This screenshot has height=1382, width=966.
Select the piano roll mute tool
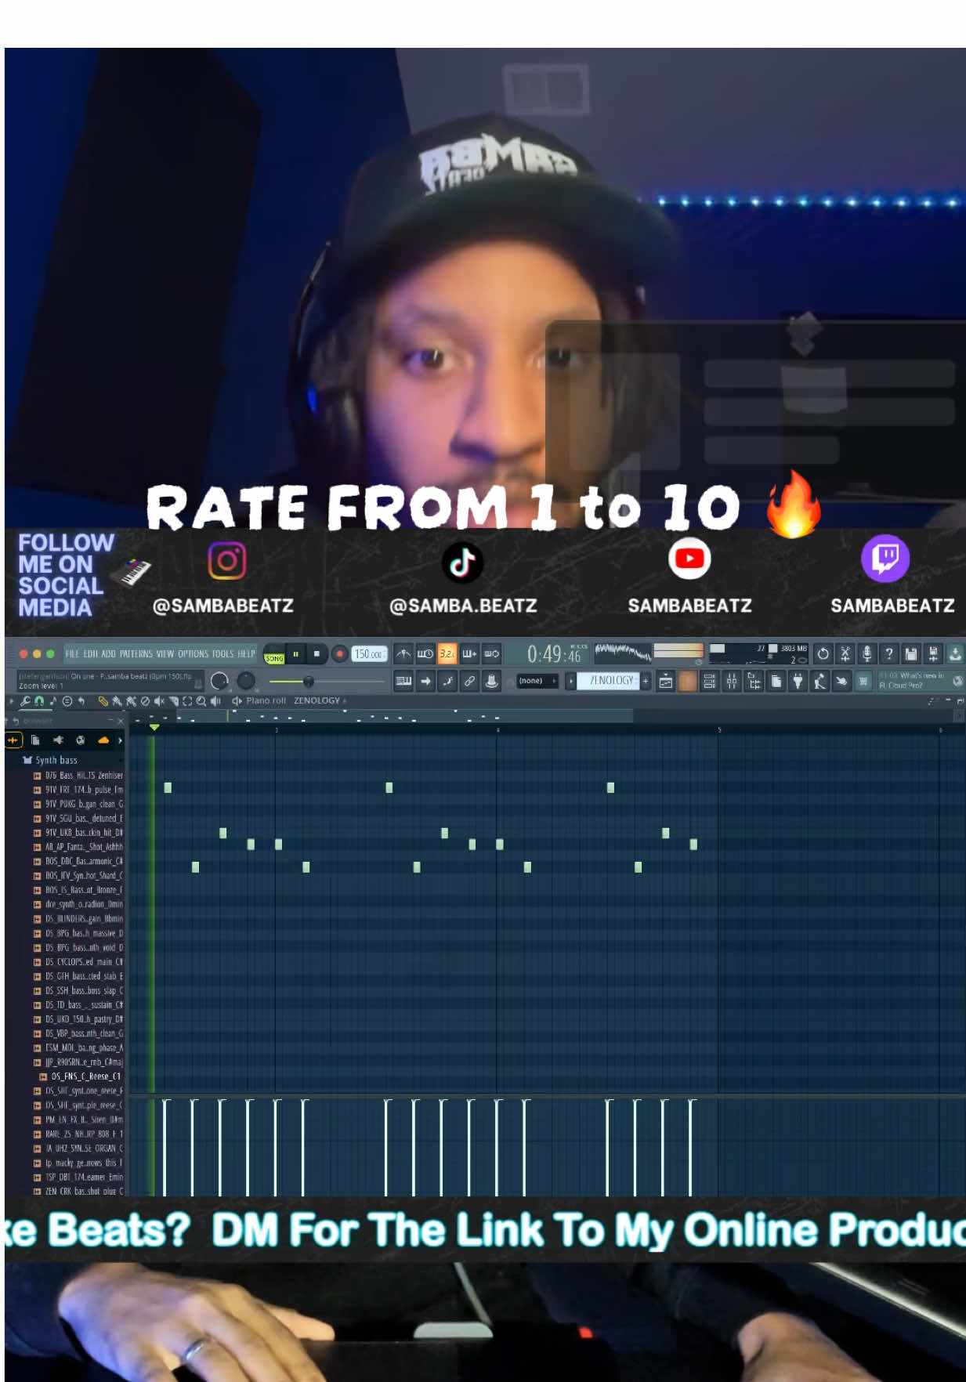pyautogui.click(x=159, y=701)
